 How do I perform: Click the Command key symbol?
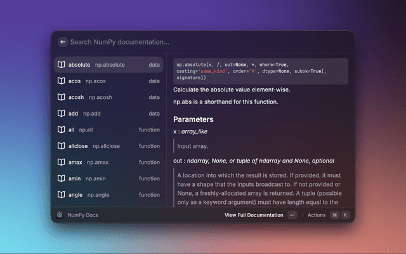(334, 215)
